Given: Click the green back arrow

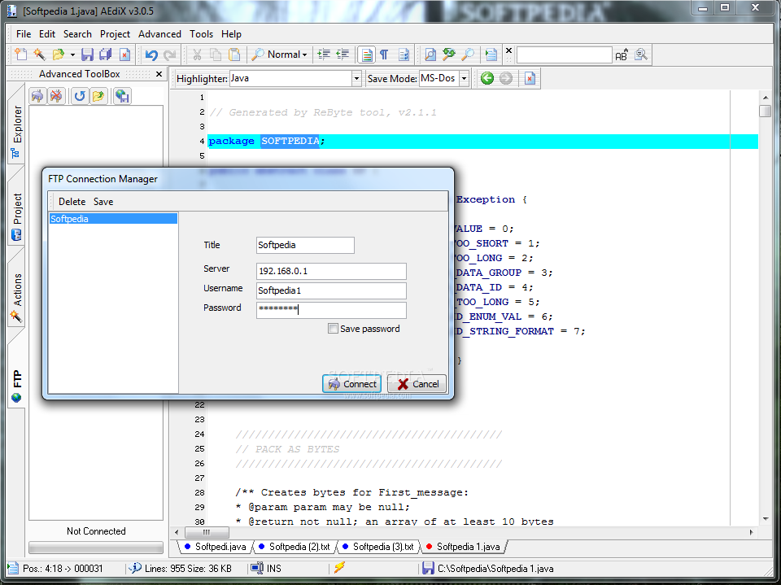Looking at the screenshot, I should tap(487, 78).
